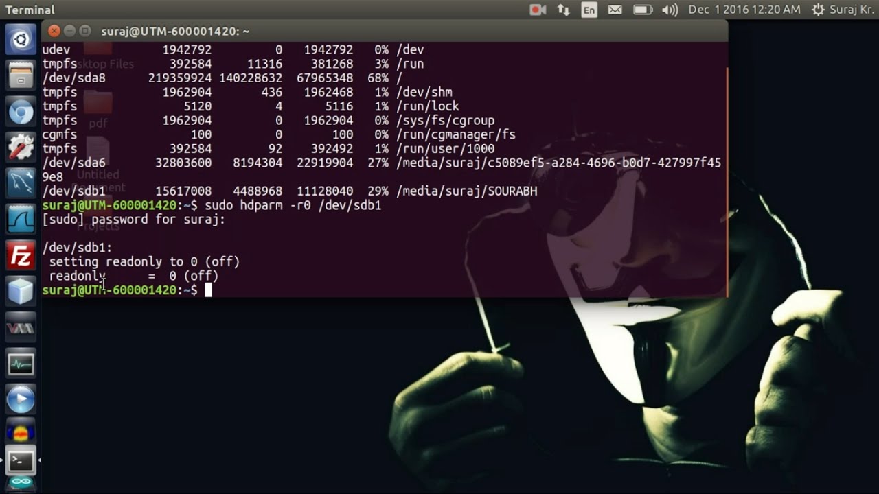This screenshot has height=494, width=879.
Task: Open the battery status indicator
Action: click(642, 10)
